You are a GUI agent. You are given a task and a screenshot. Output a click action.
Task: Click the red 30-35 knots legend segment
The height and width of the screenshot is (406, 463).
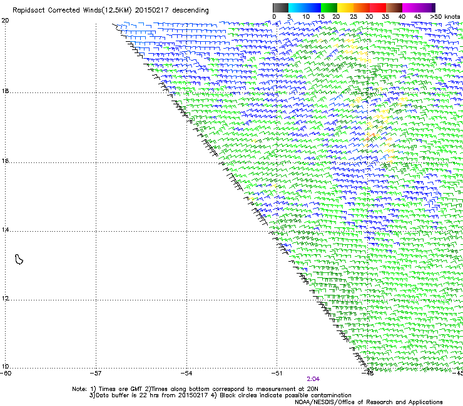click(x=378, y=7)
